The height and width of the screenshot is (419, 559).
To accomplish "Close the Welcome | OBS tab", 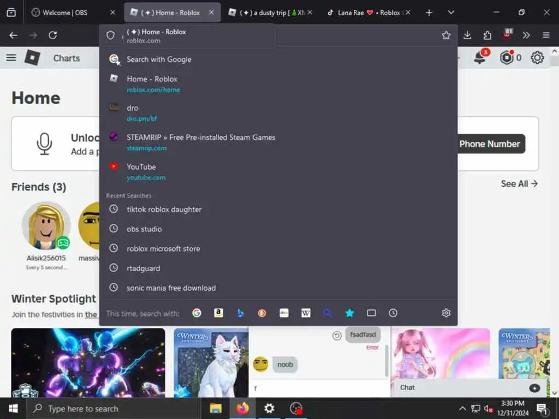I will pyautogui.click(x=112, y=13).
